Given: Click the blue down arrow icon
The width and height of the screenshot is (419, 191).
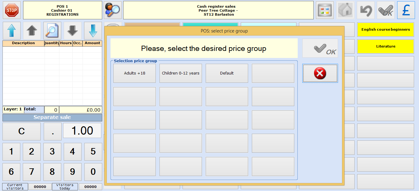Looking at the screenshot, I should click(x=93, y=31).
